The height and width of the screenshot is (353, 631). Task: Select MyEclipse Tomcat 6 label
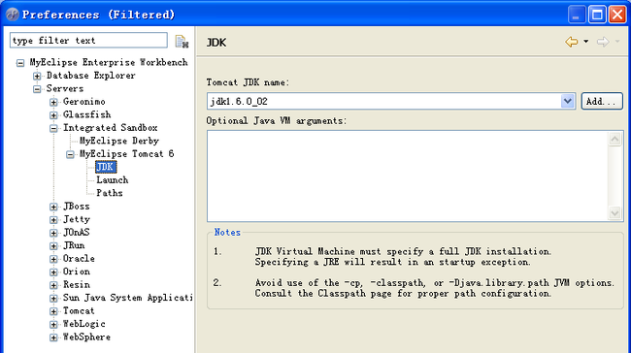[126, 153]
